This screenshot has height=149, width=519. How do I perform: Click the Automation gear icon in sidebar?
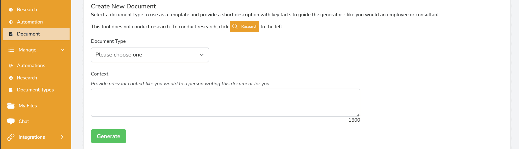pyautogui.click(x=11, y=22)
